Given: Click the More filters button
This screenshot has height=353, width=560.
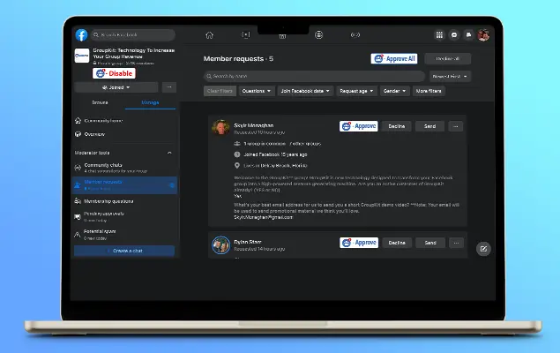Looking at the screenshot, I should 429,91.
